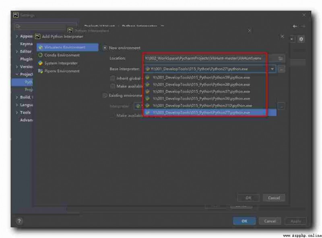Viewport: 322px width, 238px height.
Task: Tick the Make available checkbox under Inherit global
Action: [x=112, y=86]
